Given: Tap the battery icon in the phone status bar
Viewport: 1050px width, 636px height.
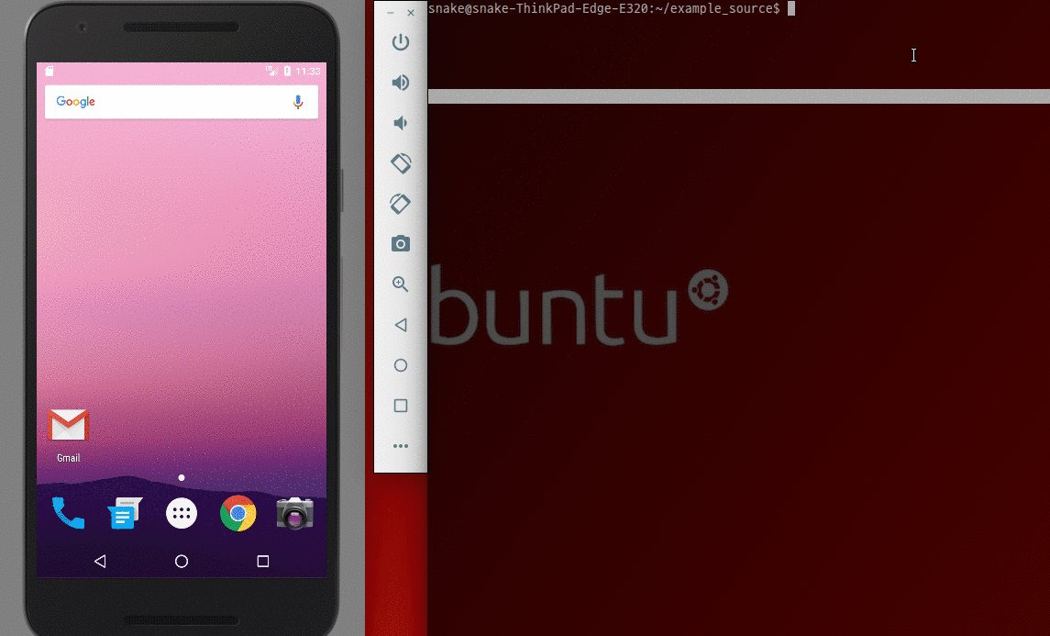Looking at the screenshot, I should (x=287, y=71).
